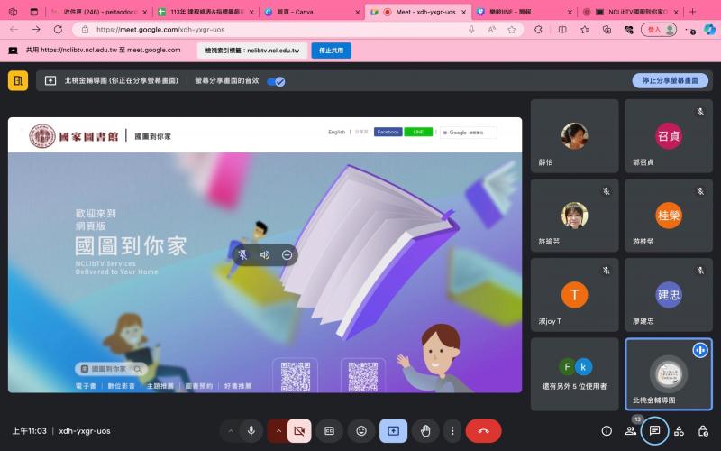
Task: Expand microphone audio settings chevron
Action: [231, 431]
